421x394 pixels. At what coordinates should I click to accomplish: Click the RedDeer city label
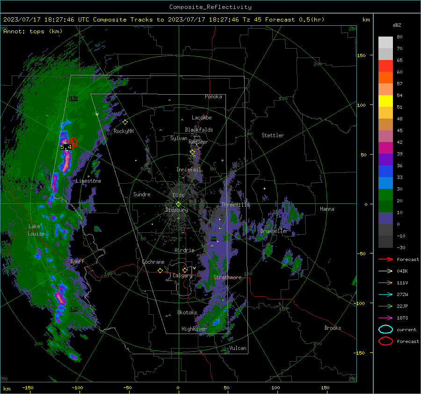198,142
